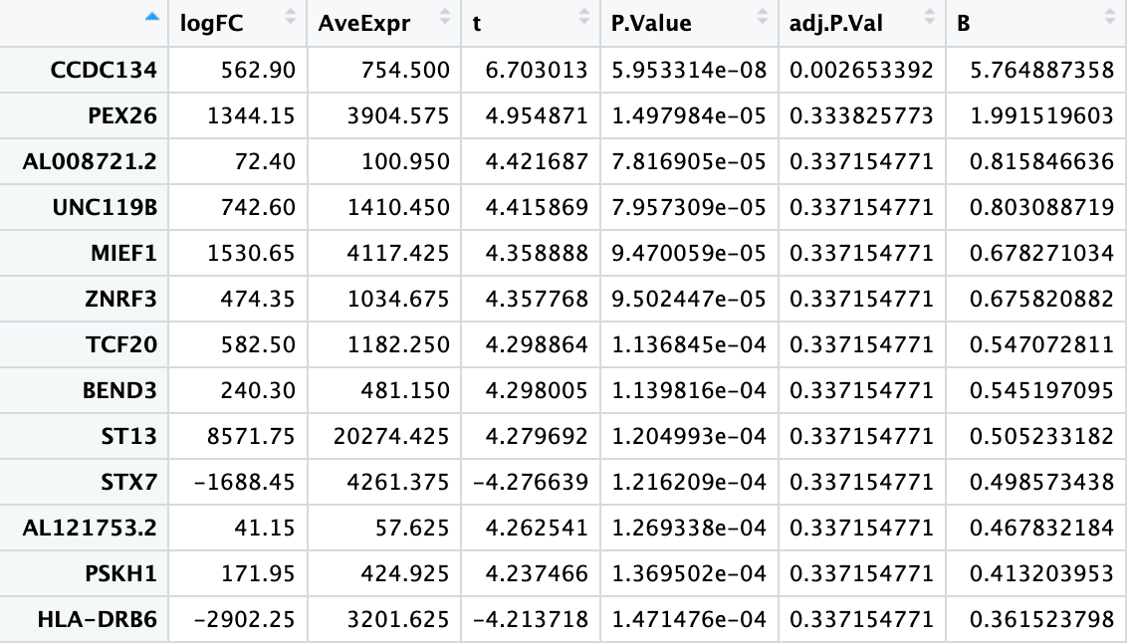Click the B value 5.764887358
Image resolution: width=1131 pixels, height=643 pixels.
pyautogui.click(x=1039, y=70)
